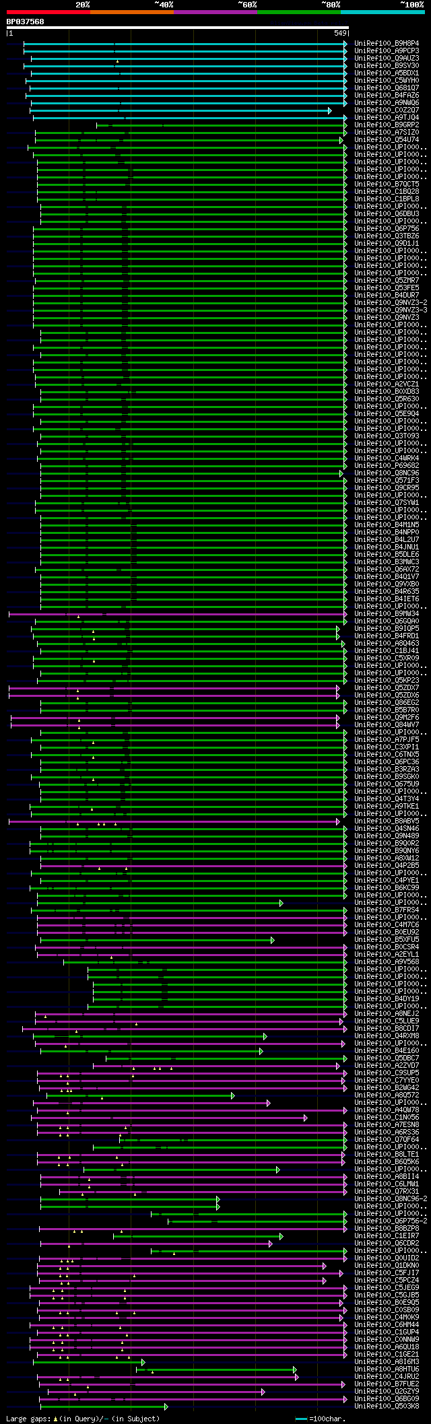Viewport: 431px width, 1424px height.
Task: Click the BP037568 query name
Action: 26,22
